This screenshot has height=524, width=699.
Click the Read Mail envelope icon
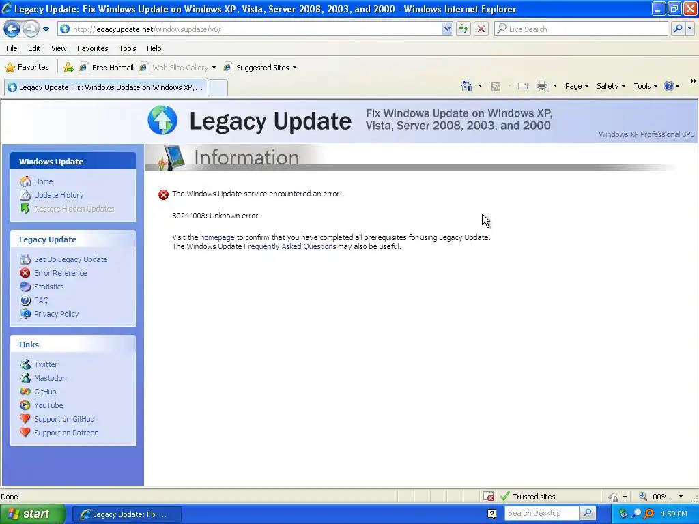coord(522,86)
